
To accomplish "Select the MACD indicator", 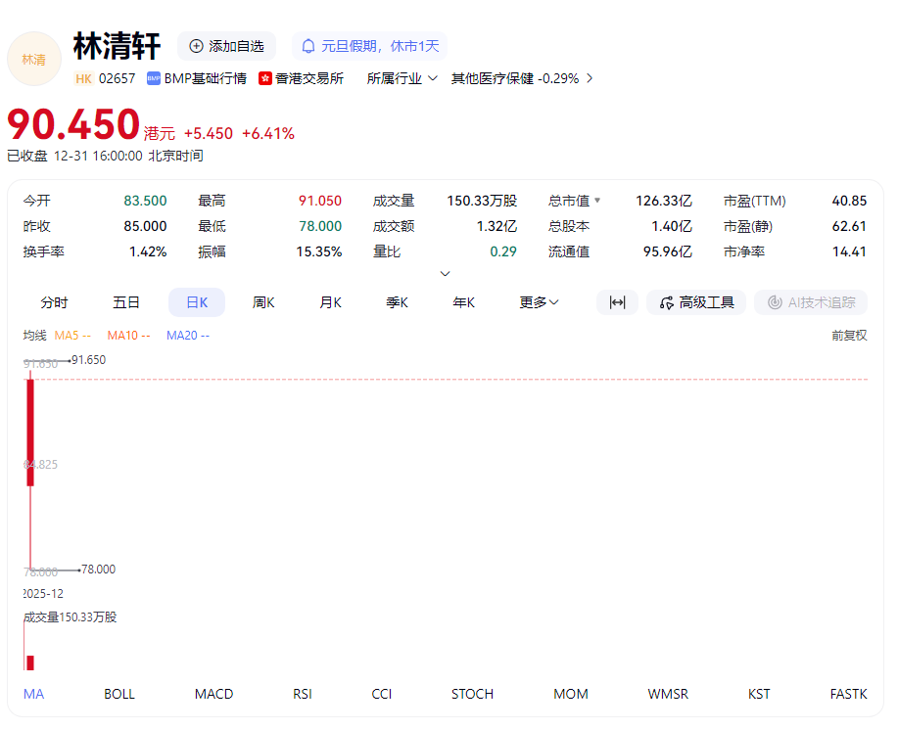I will point(213,694).
